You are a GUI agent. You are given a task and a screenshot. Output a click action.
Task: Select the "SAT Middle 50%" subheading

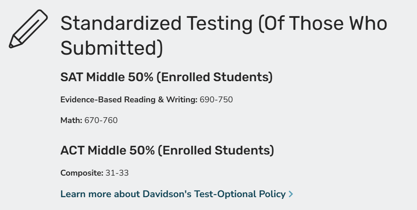tap(107, 77)
